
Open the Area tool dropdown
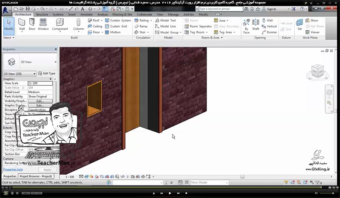tap(227, 21)
